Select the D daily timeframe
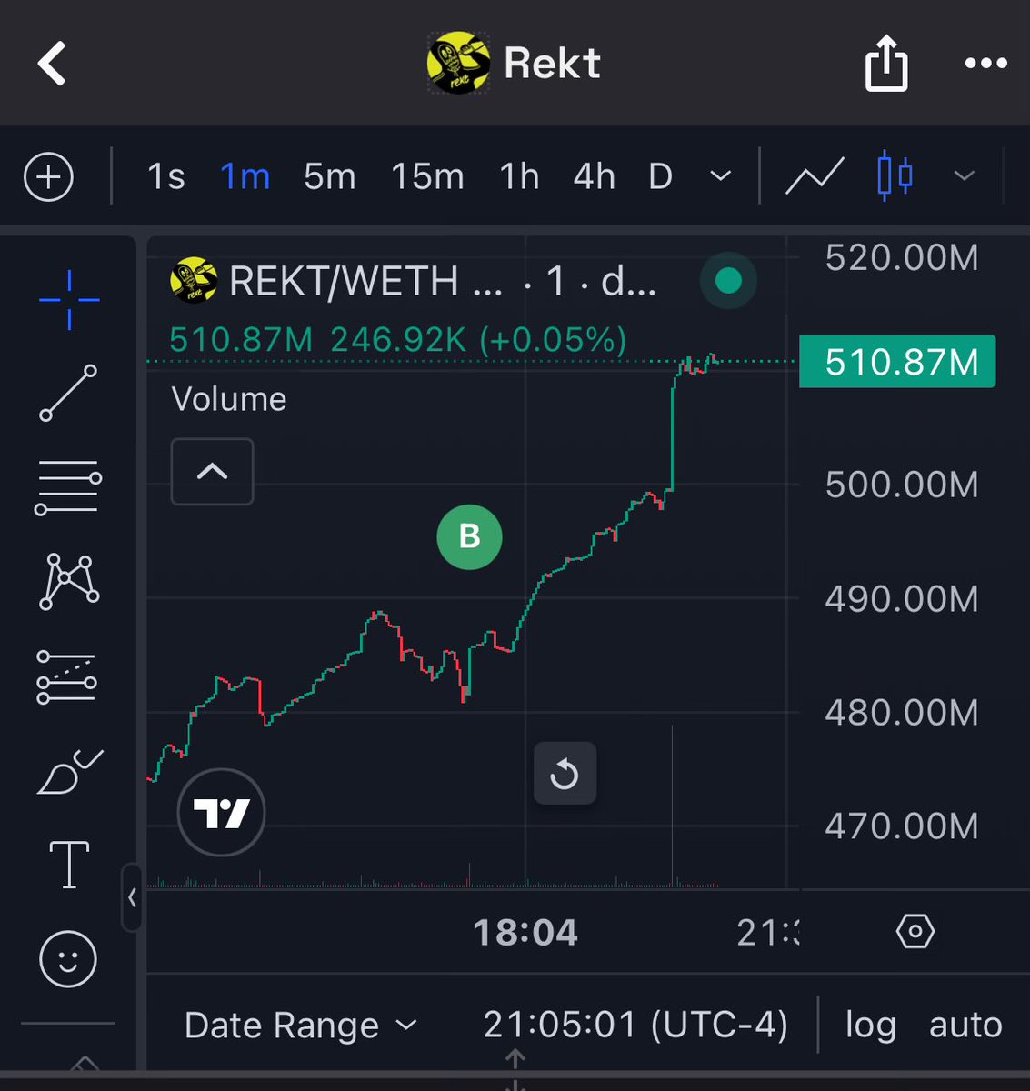Screen dimensions: 1030x1091 (x=661, y=176)
